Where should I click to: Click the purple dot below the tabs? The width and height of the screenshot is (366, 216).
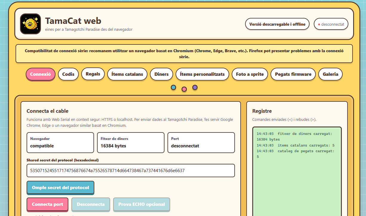tap(195, 87)
